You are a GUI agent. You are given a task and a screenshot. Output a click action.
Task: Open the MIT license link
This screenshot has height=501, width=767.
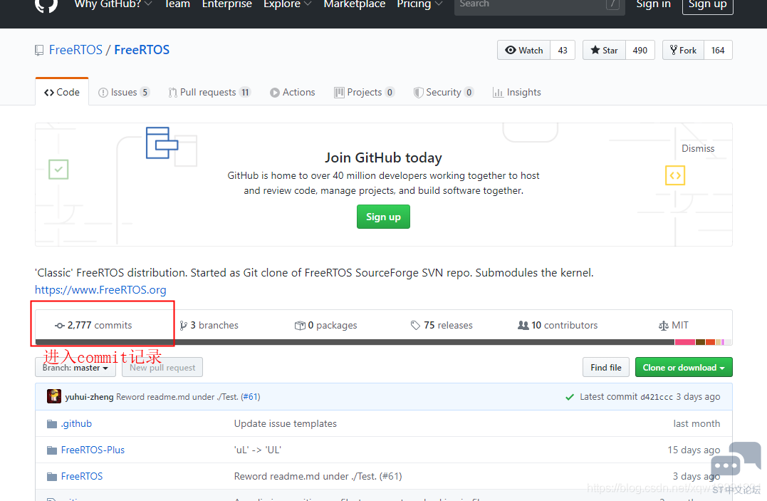point(674,325)
